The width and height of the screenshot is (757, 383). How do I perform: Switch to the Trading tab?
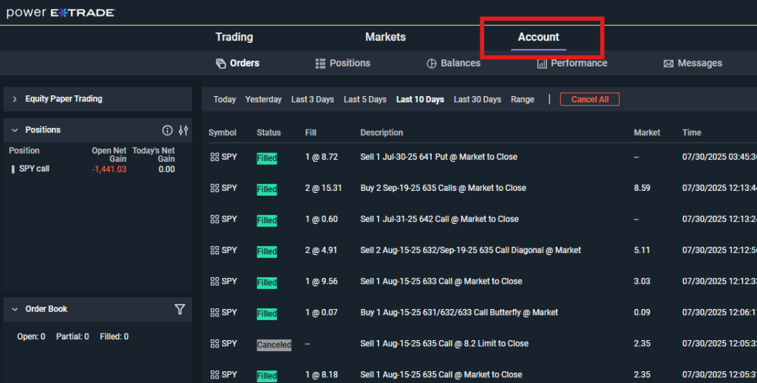click(x=234, y=37)
